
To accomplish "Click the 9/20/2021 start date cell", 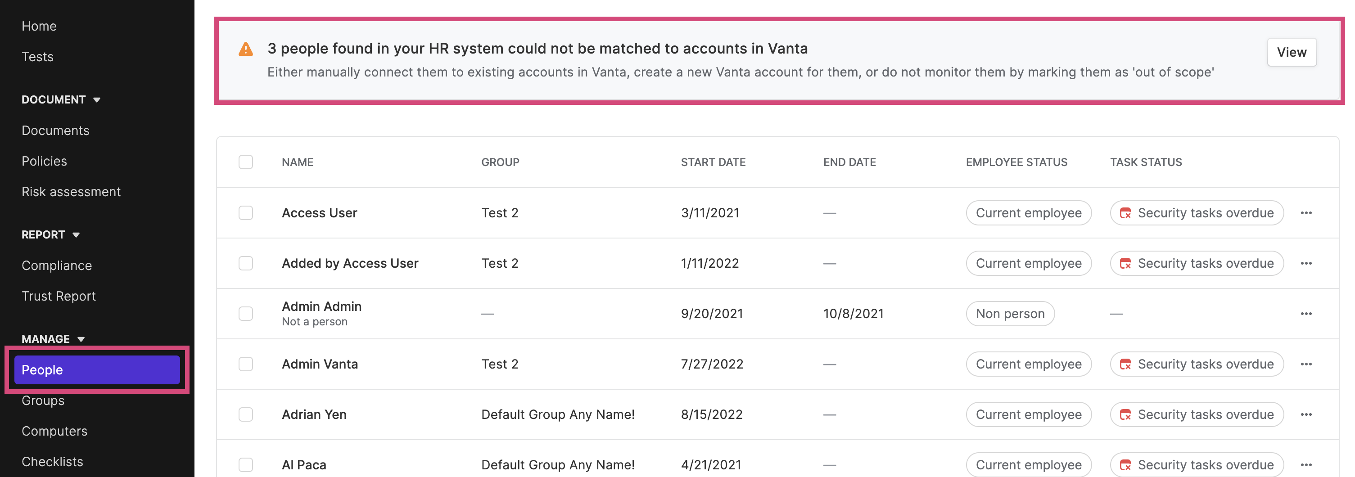I will click(x=712, y=314).
